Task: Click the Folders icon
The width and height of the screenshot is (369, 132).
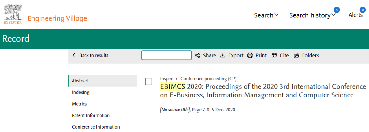Action: (x=296, y=55)
